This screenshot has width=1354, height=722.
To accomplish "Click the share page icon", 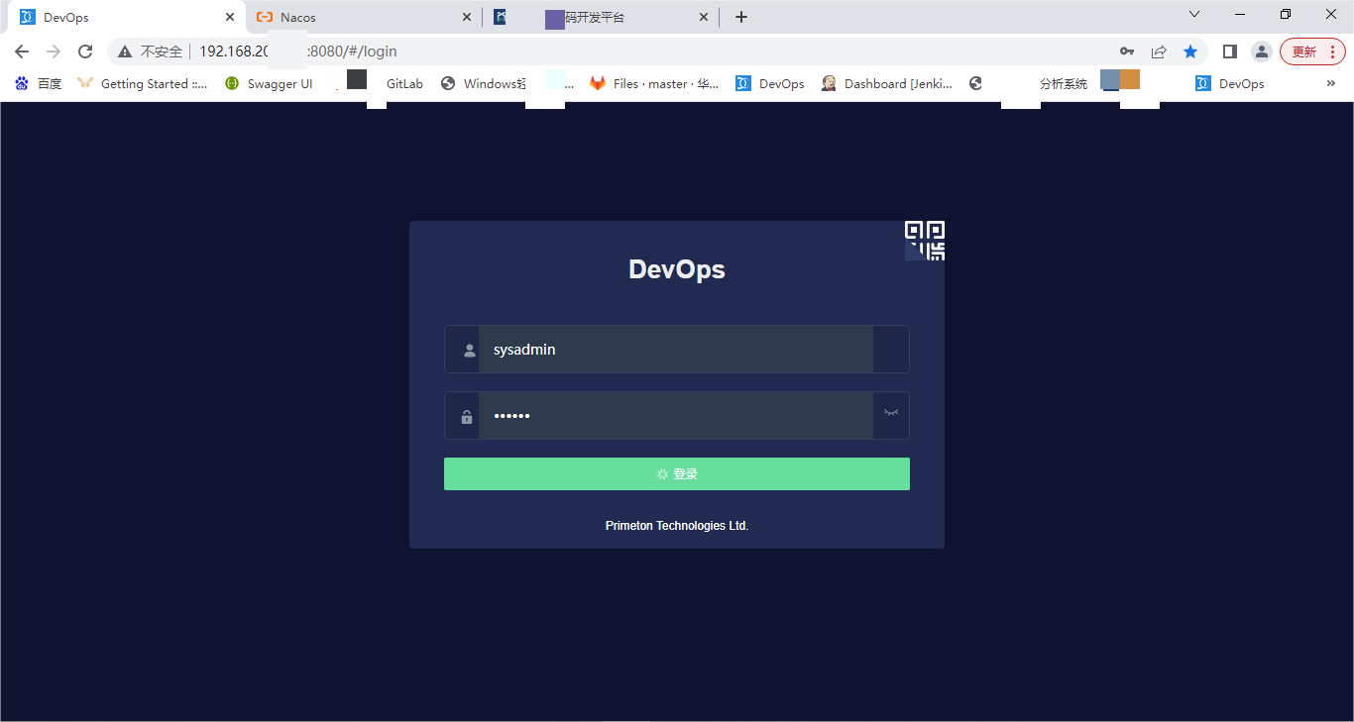I will (1159, 52).
